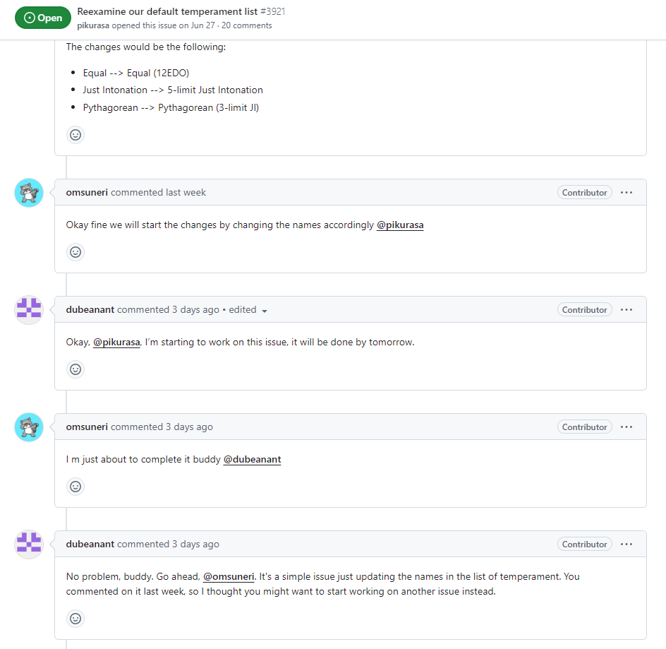Open options menu on omsuneri's last week comment
This screenshot has height=649, width=666.
click(626, 193)
